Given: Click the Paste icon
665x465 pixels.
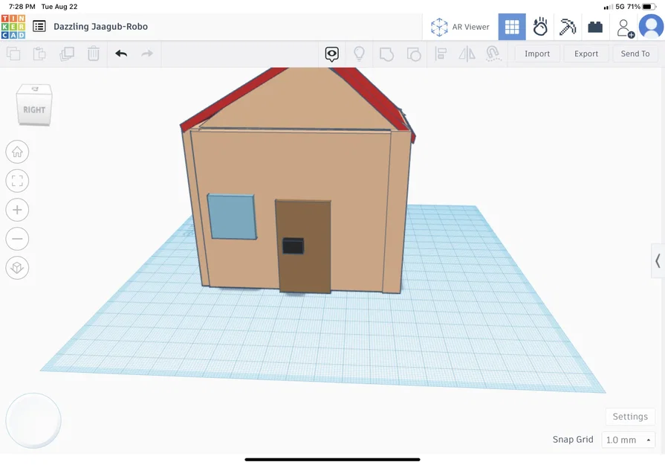Looking at the screenshot, I should 39,54.
